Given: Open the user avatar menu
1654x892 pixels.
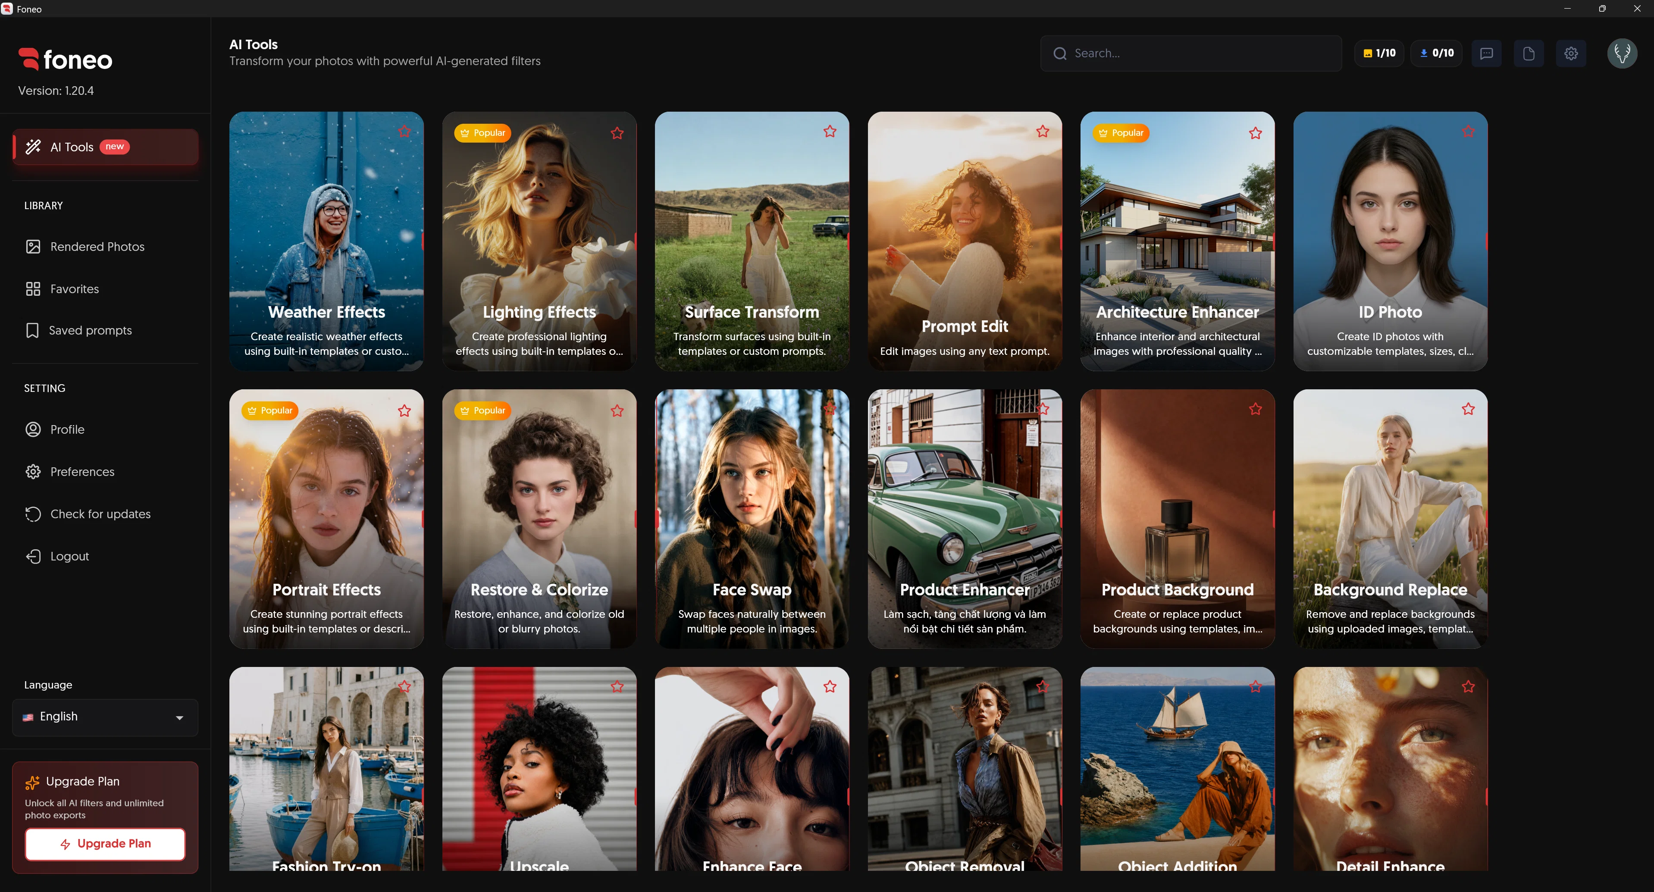Looking at the screenshot, I should pos(1623,53).
